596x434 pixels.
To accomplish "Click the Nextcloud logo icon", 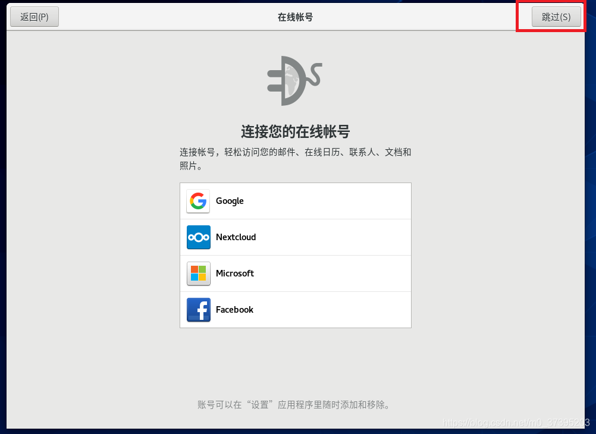I will pos(199,237).
